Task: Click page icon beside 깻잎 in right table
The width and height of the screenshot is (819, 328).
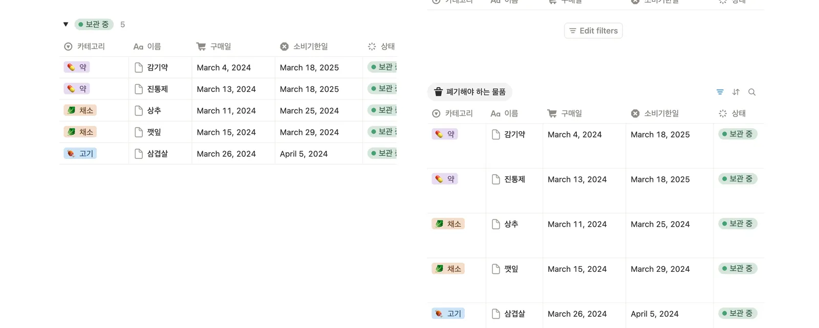Action: pos(495,269)
